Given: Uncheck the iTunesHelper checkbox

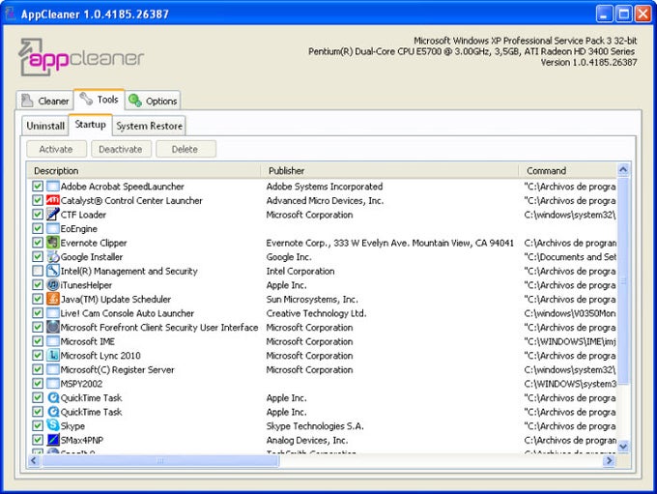Looking at the screenshot, I should tap(38, 285).
